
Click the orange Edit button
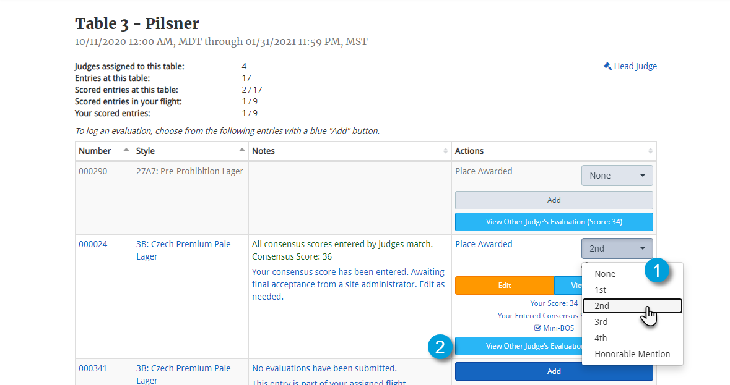click(x=504, y=286)
